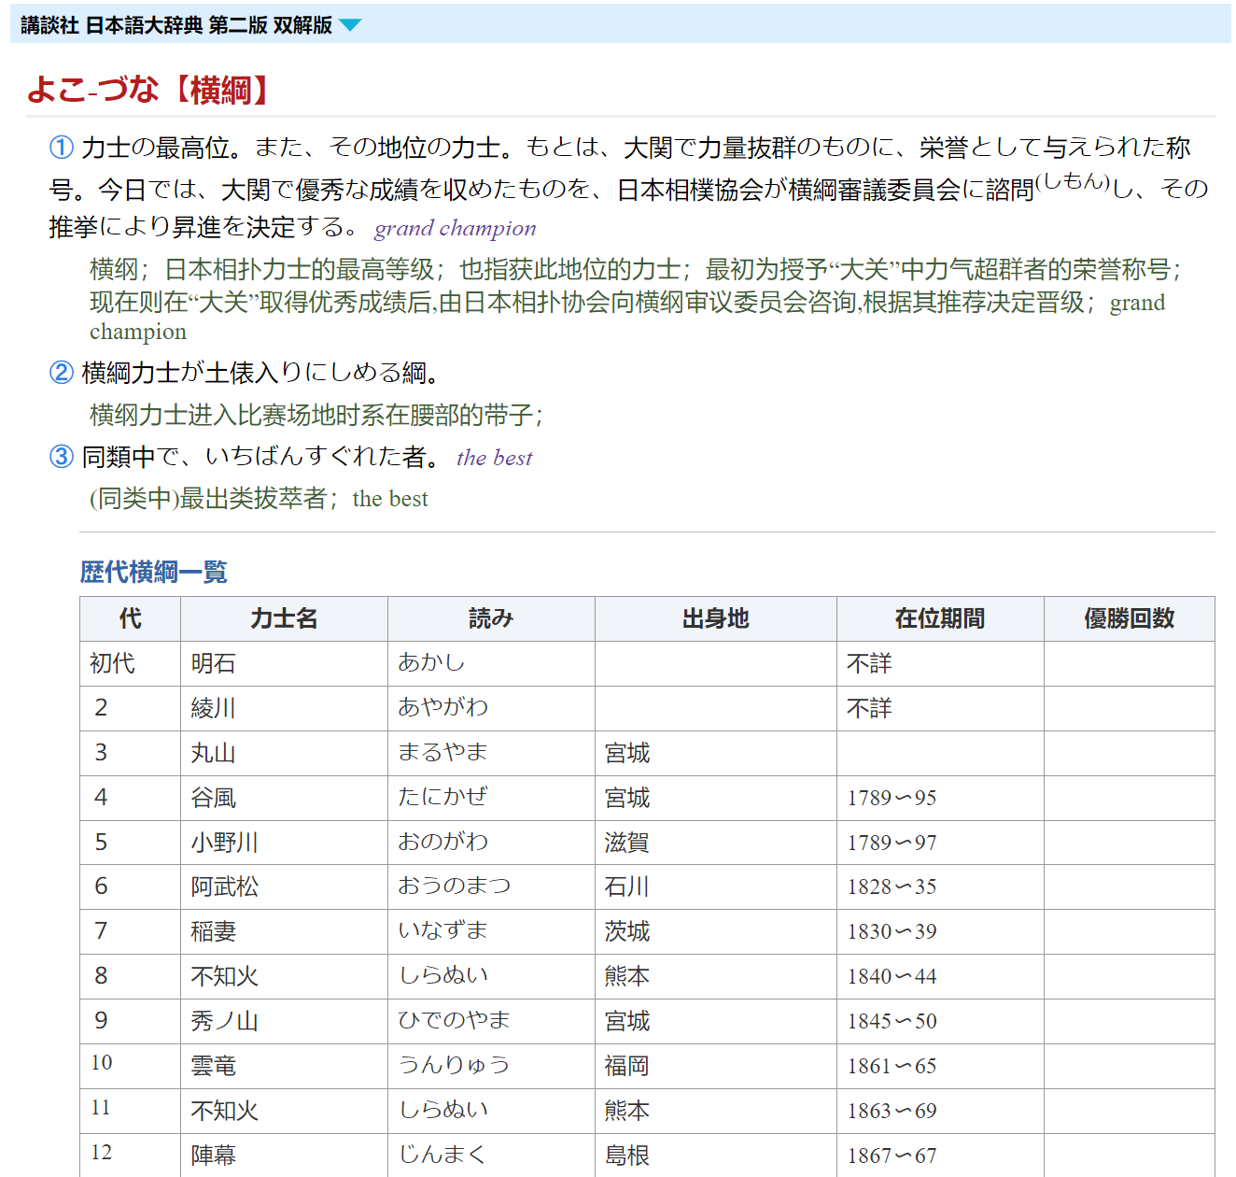The image size is (1236, 1177).
Task: Click the 在位期間 column header
Action: [x=940, y=618]
